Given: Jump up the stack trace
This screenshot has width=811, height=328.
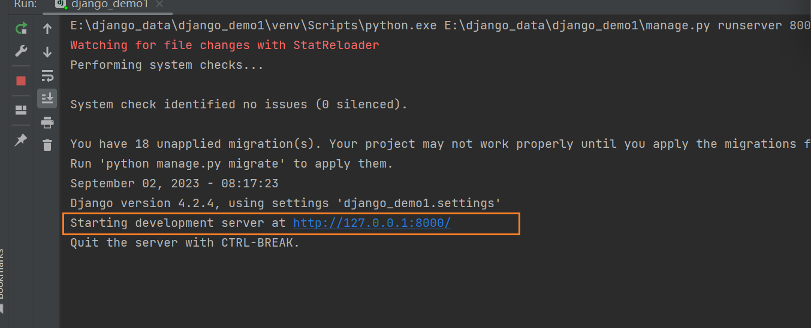Looking at the screenshot, I should 47,29.
